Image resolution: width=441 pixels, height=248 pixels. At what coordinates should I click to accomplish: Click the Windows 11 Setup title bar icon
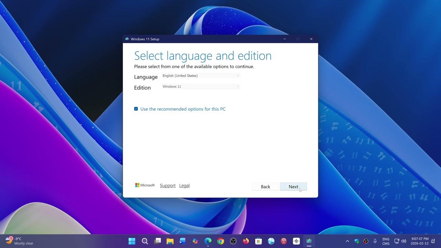pyautogui.click(x=127, y=39)
